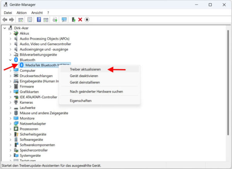Click the Kameras webcam icon
232x169 pixels.
pos(16,102)
